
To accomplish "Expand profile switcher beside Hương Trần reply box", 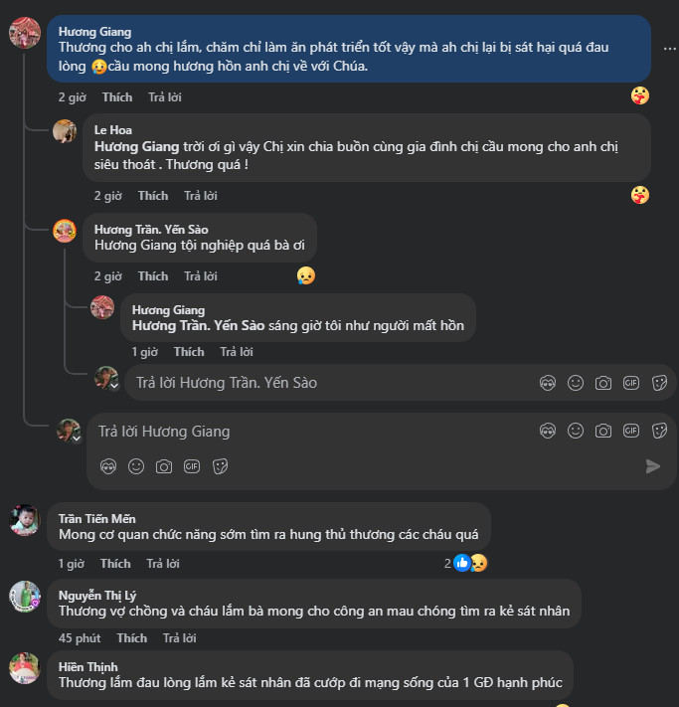I will 114,385.
